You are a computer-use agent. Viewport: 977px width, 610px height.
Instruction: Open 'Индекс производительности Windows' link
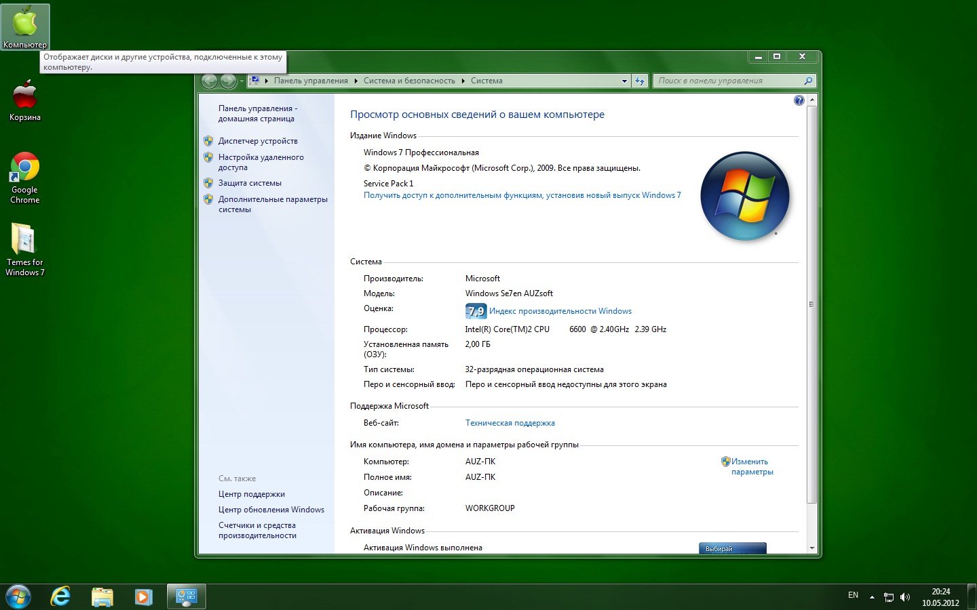click(x=560, y=311)
